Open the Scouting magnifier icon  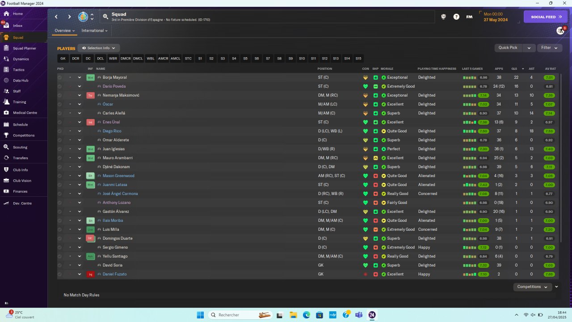(x=6, y=147)
